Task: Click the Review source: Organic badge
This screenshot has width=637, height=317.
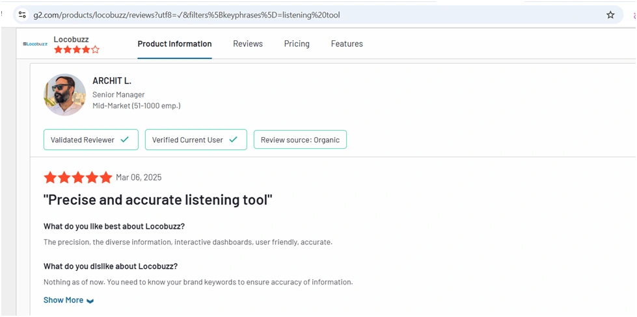Action: click(x=300, y=140)
